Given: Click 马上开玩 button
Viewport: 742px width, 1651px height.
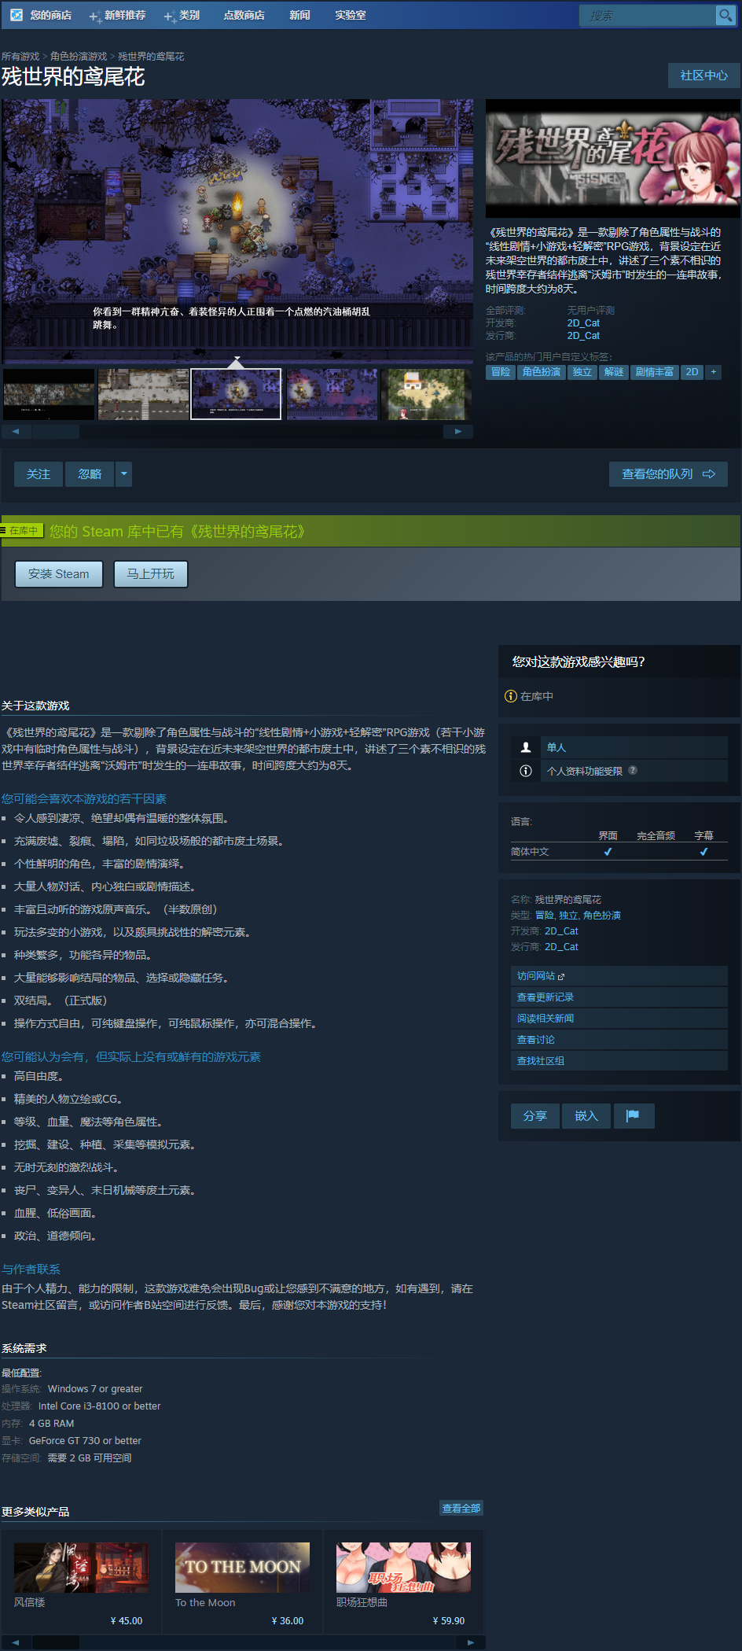Looking at the screenshot, I should pyautogui.click(x=151, y=574).
